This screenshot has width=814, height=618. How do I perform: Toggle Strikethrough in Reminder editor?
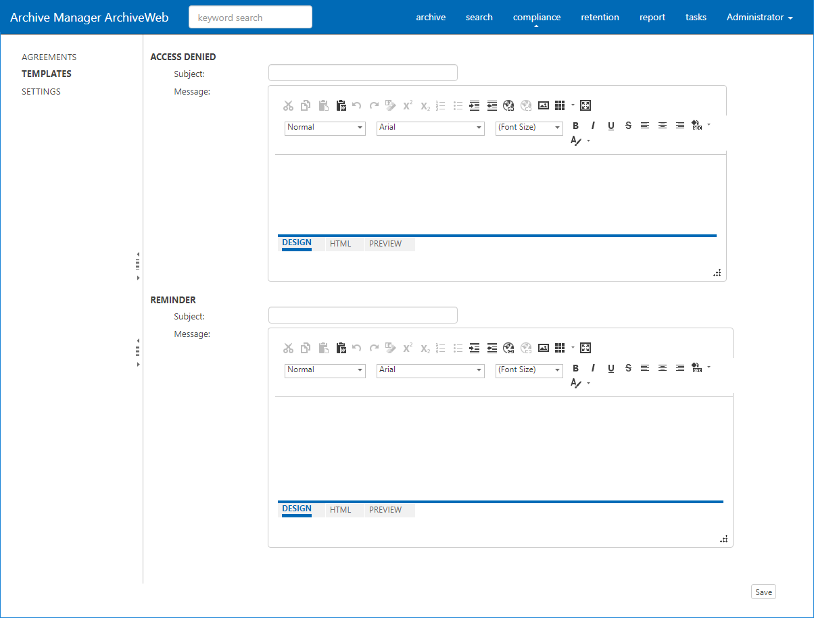point(628,368)
